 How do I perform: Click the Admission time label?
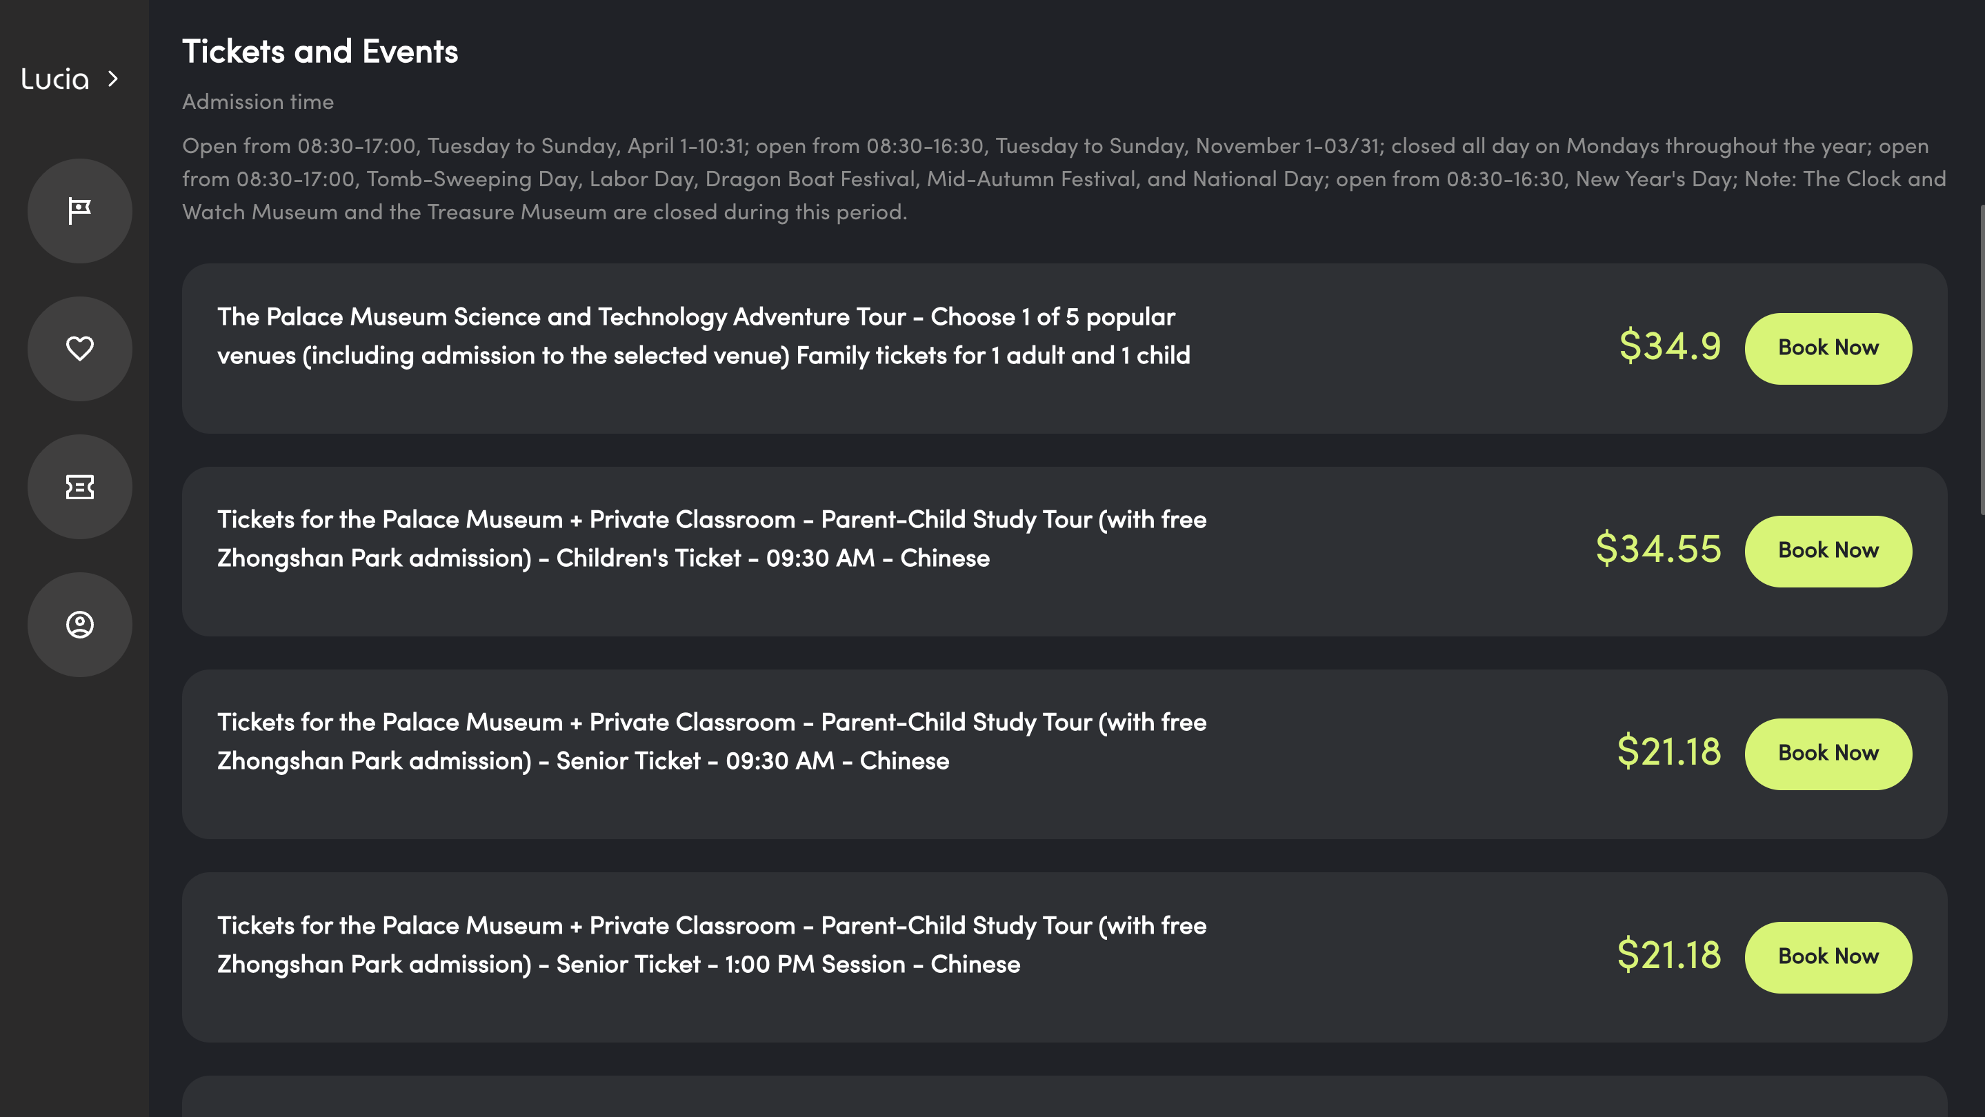257,101
